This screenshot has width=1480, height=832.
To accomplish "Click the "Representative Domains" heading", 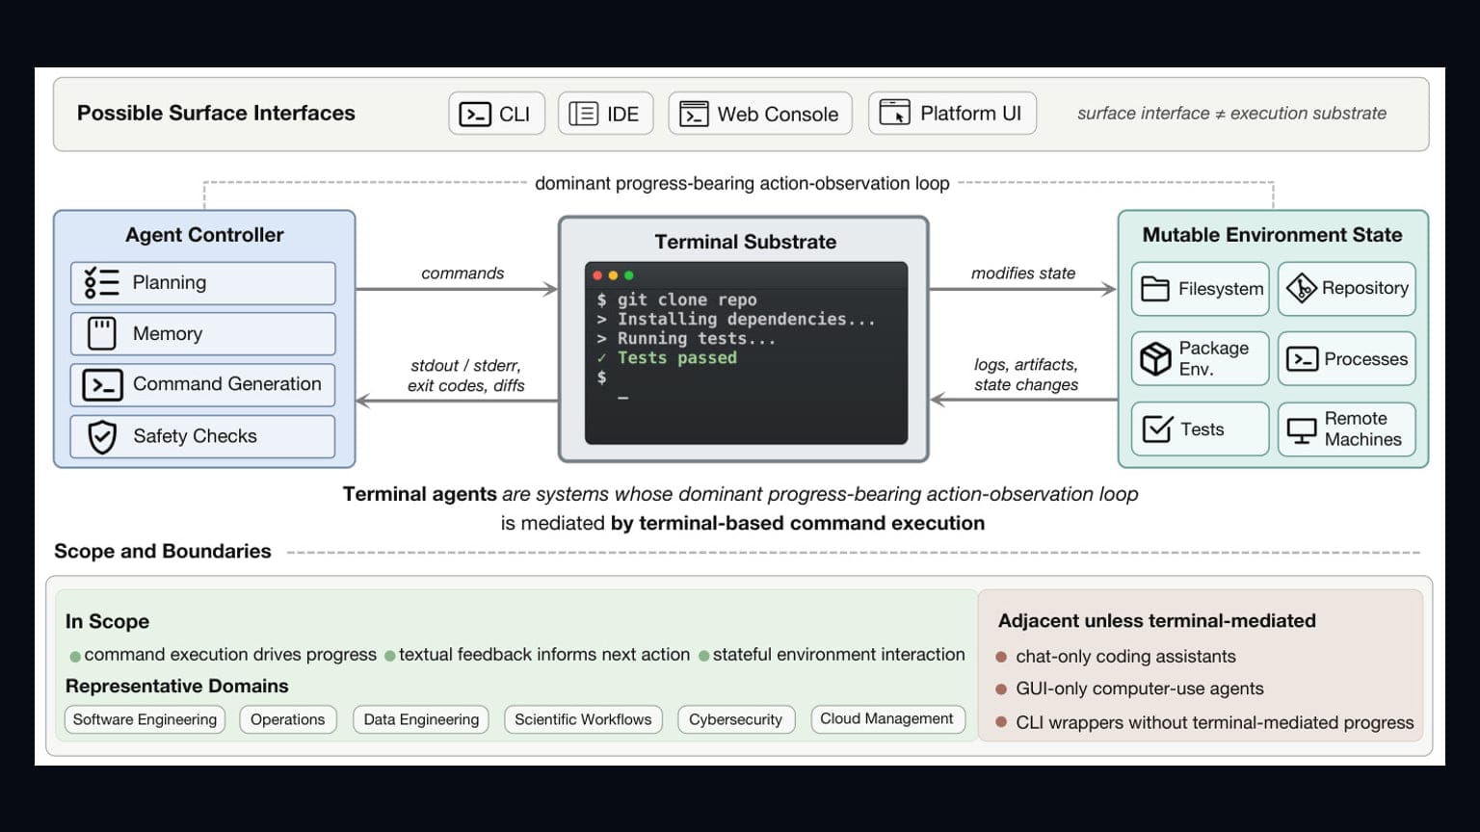I will [x=177, y=686].
